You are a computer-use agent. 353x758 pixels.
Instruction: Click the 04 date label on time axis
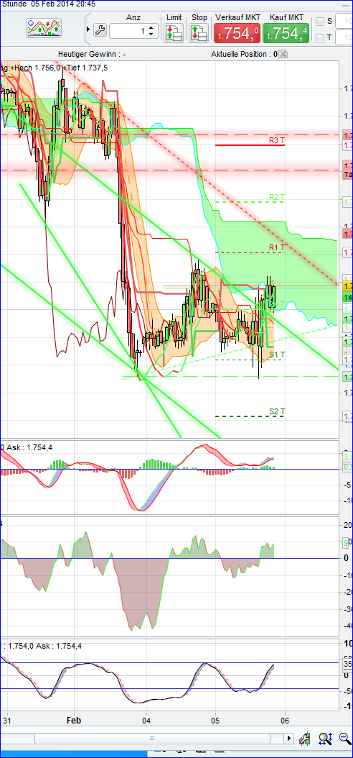click(x=146, y=720)
